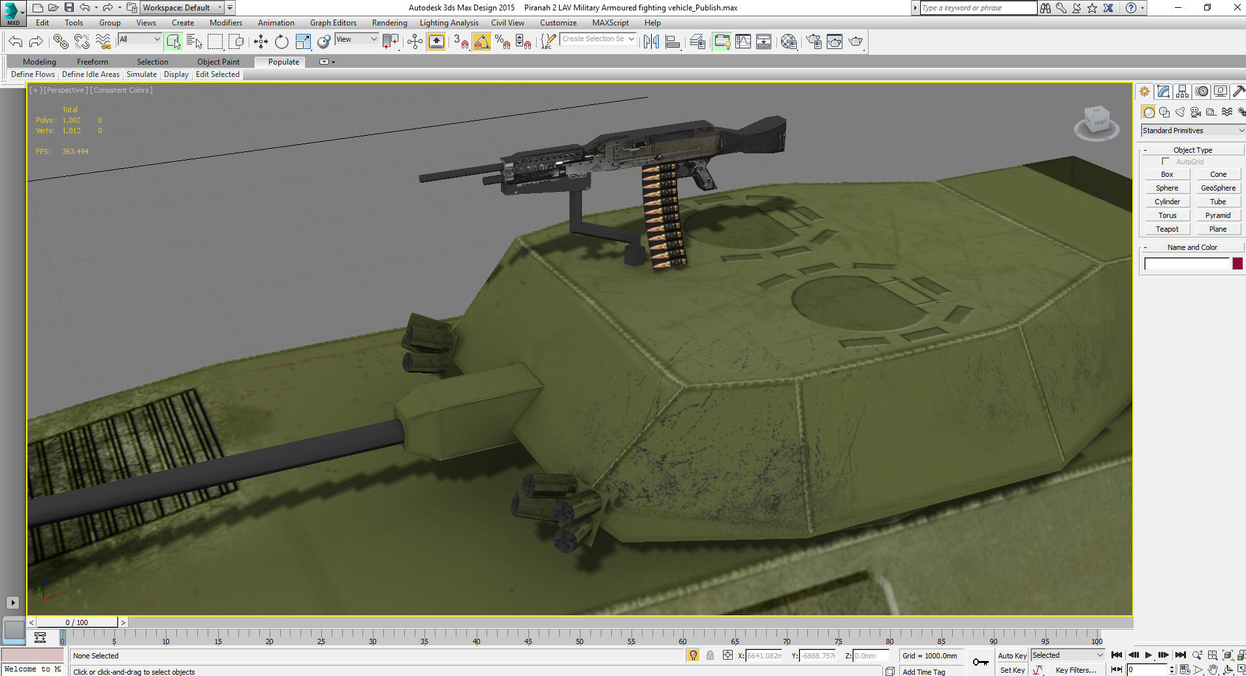Image resolution: width=1246 pixels, height=676 pixels.
Task: Toggle Keyboard Shortcut Override
Action: pos(436,42)
